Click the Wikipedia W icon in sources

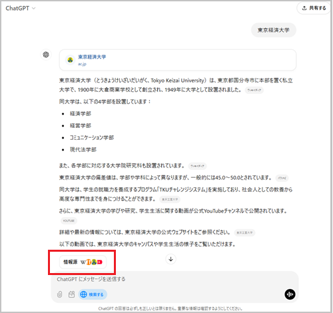point(83,262)
